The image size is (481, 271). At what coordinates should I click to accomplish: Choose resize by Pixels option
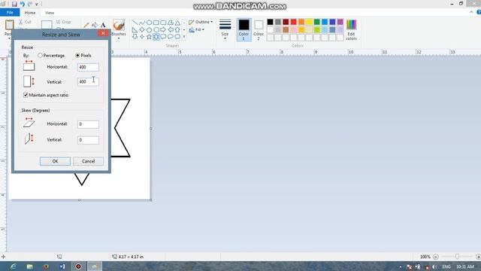point(83,56)
